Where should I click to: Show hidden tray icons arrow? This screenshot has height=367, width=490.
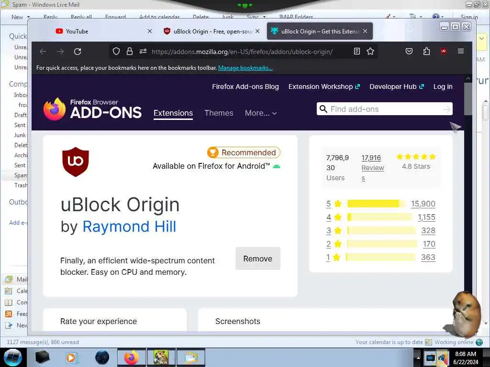coord(418,357)
